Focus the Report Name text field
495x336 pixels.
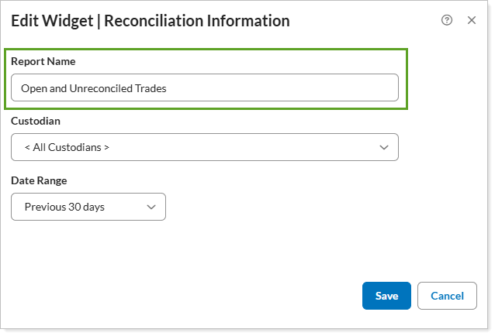click(205, 88)
